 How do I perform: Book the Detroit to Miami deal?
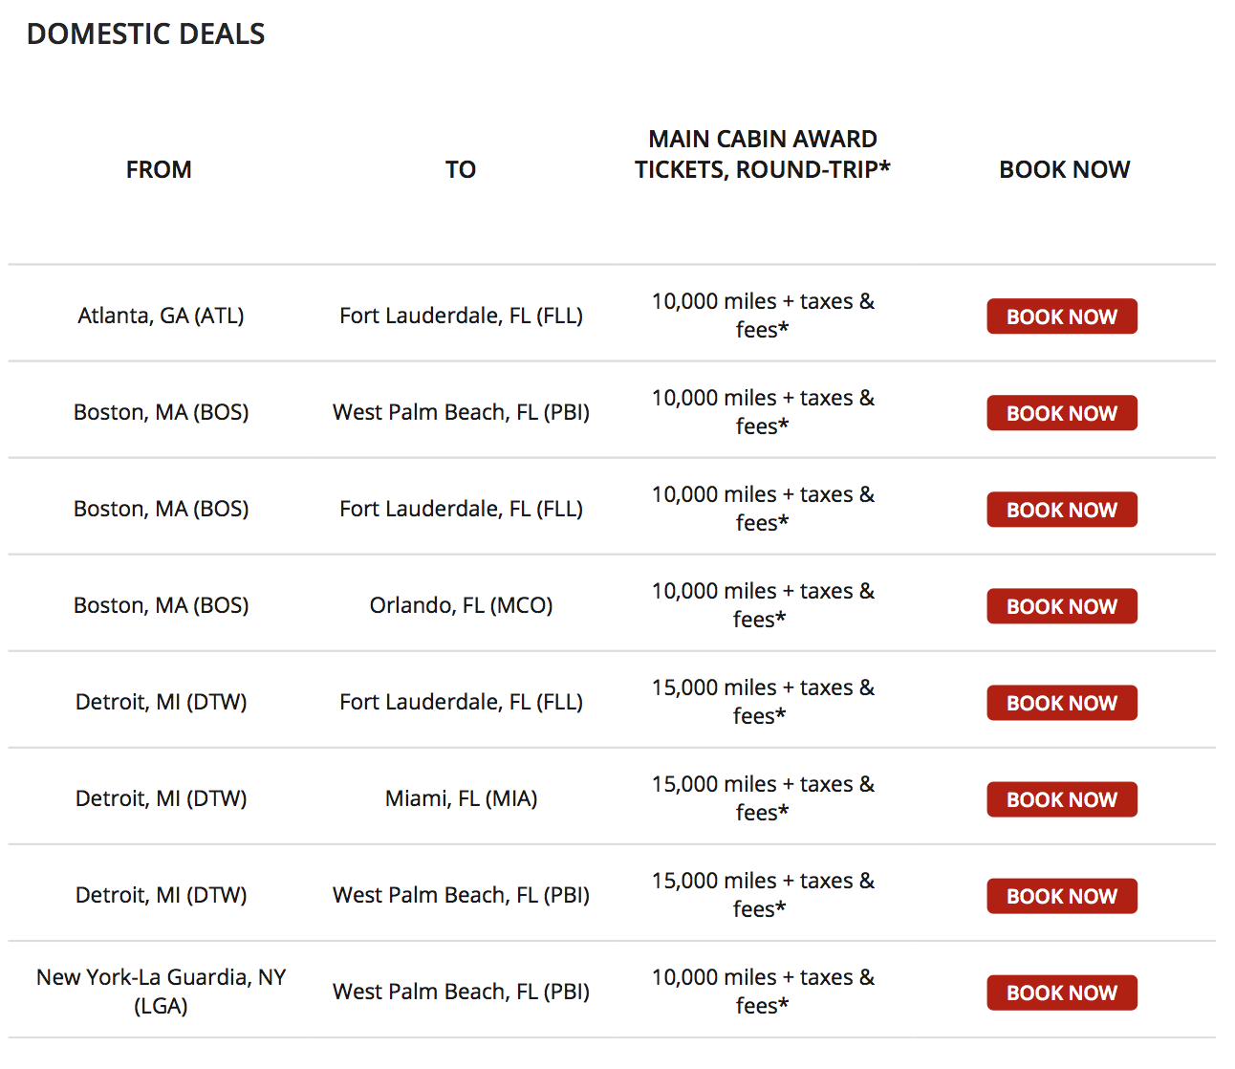pos(1062,799)
